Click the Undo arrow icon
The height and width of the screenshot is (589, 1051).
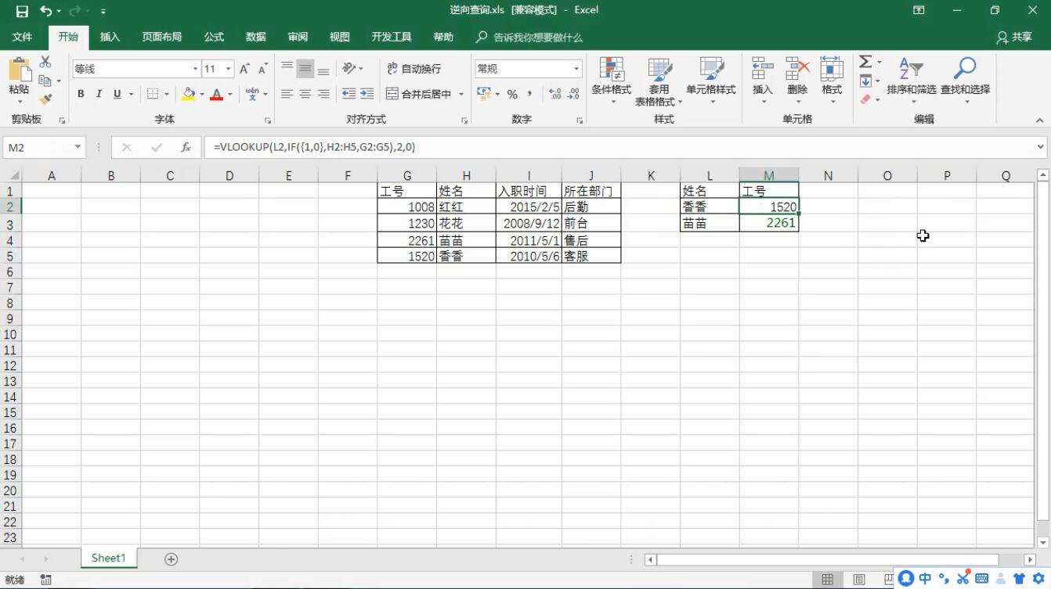coord(46,11)
